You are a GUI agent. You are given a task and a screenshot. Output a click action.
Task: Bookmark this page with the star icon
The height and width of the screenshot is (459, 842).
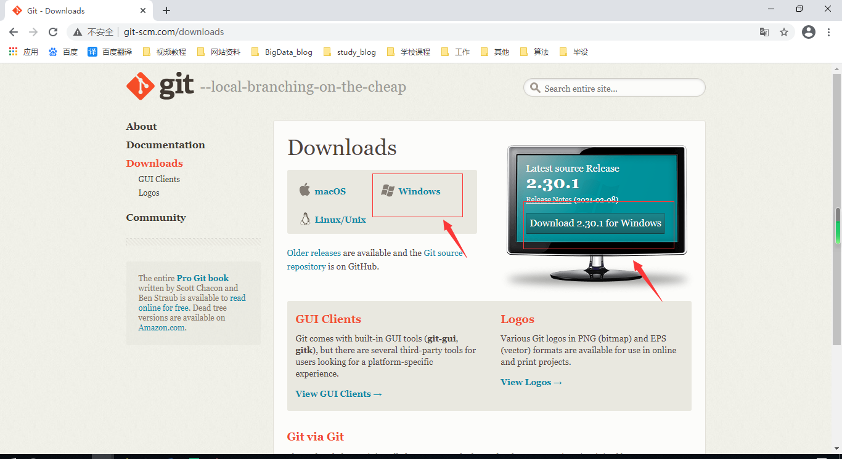click(x=784, y=32)
